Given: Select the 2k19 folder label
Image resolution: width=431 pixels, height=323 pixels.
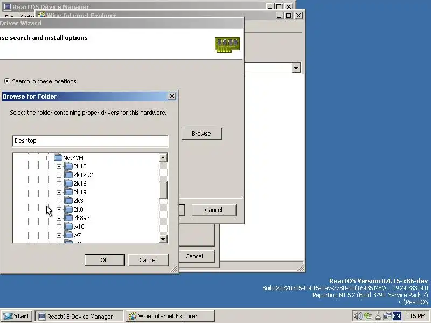Looking at the screenshot, I should 80,192.
